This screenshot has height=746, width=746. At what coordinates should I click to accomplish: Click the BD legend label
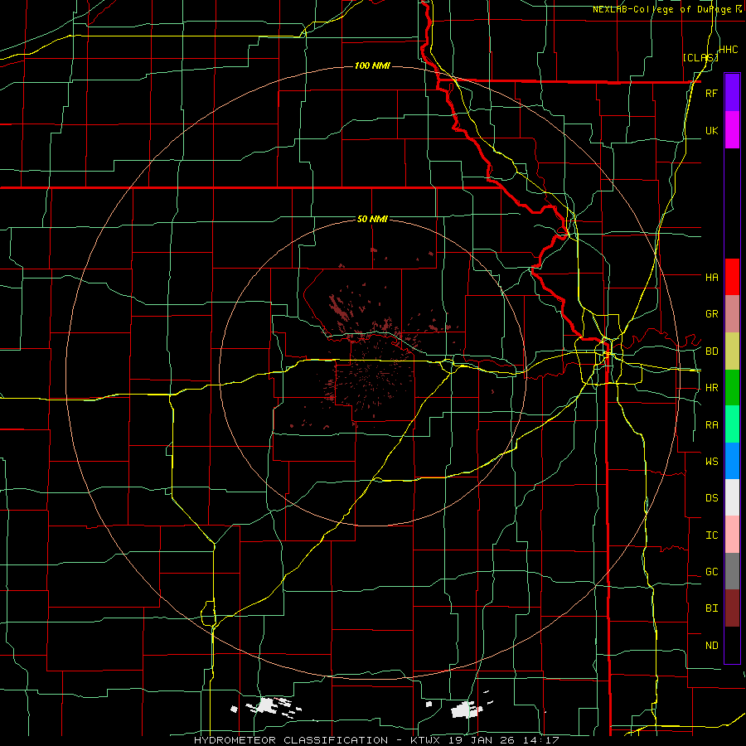711,351
